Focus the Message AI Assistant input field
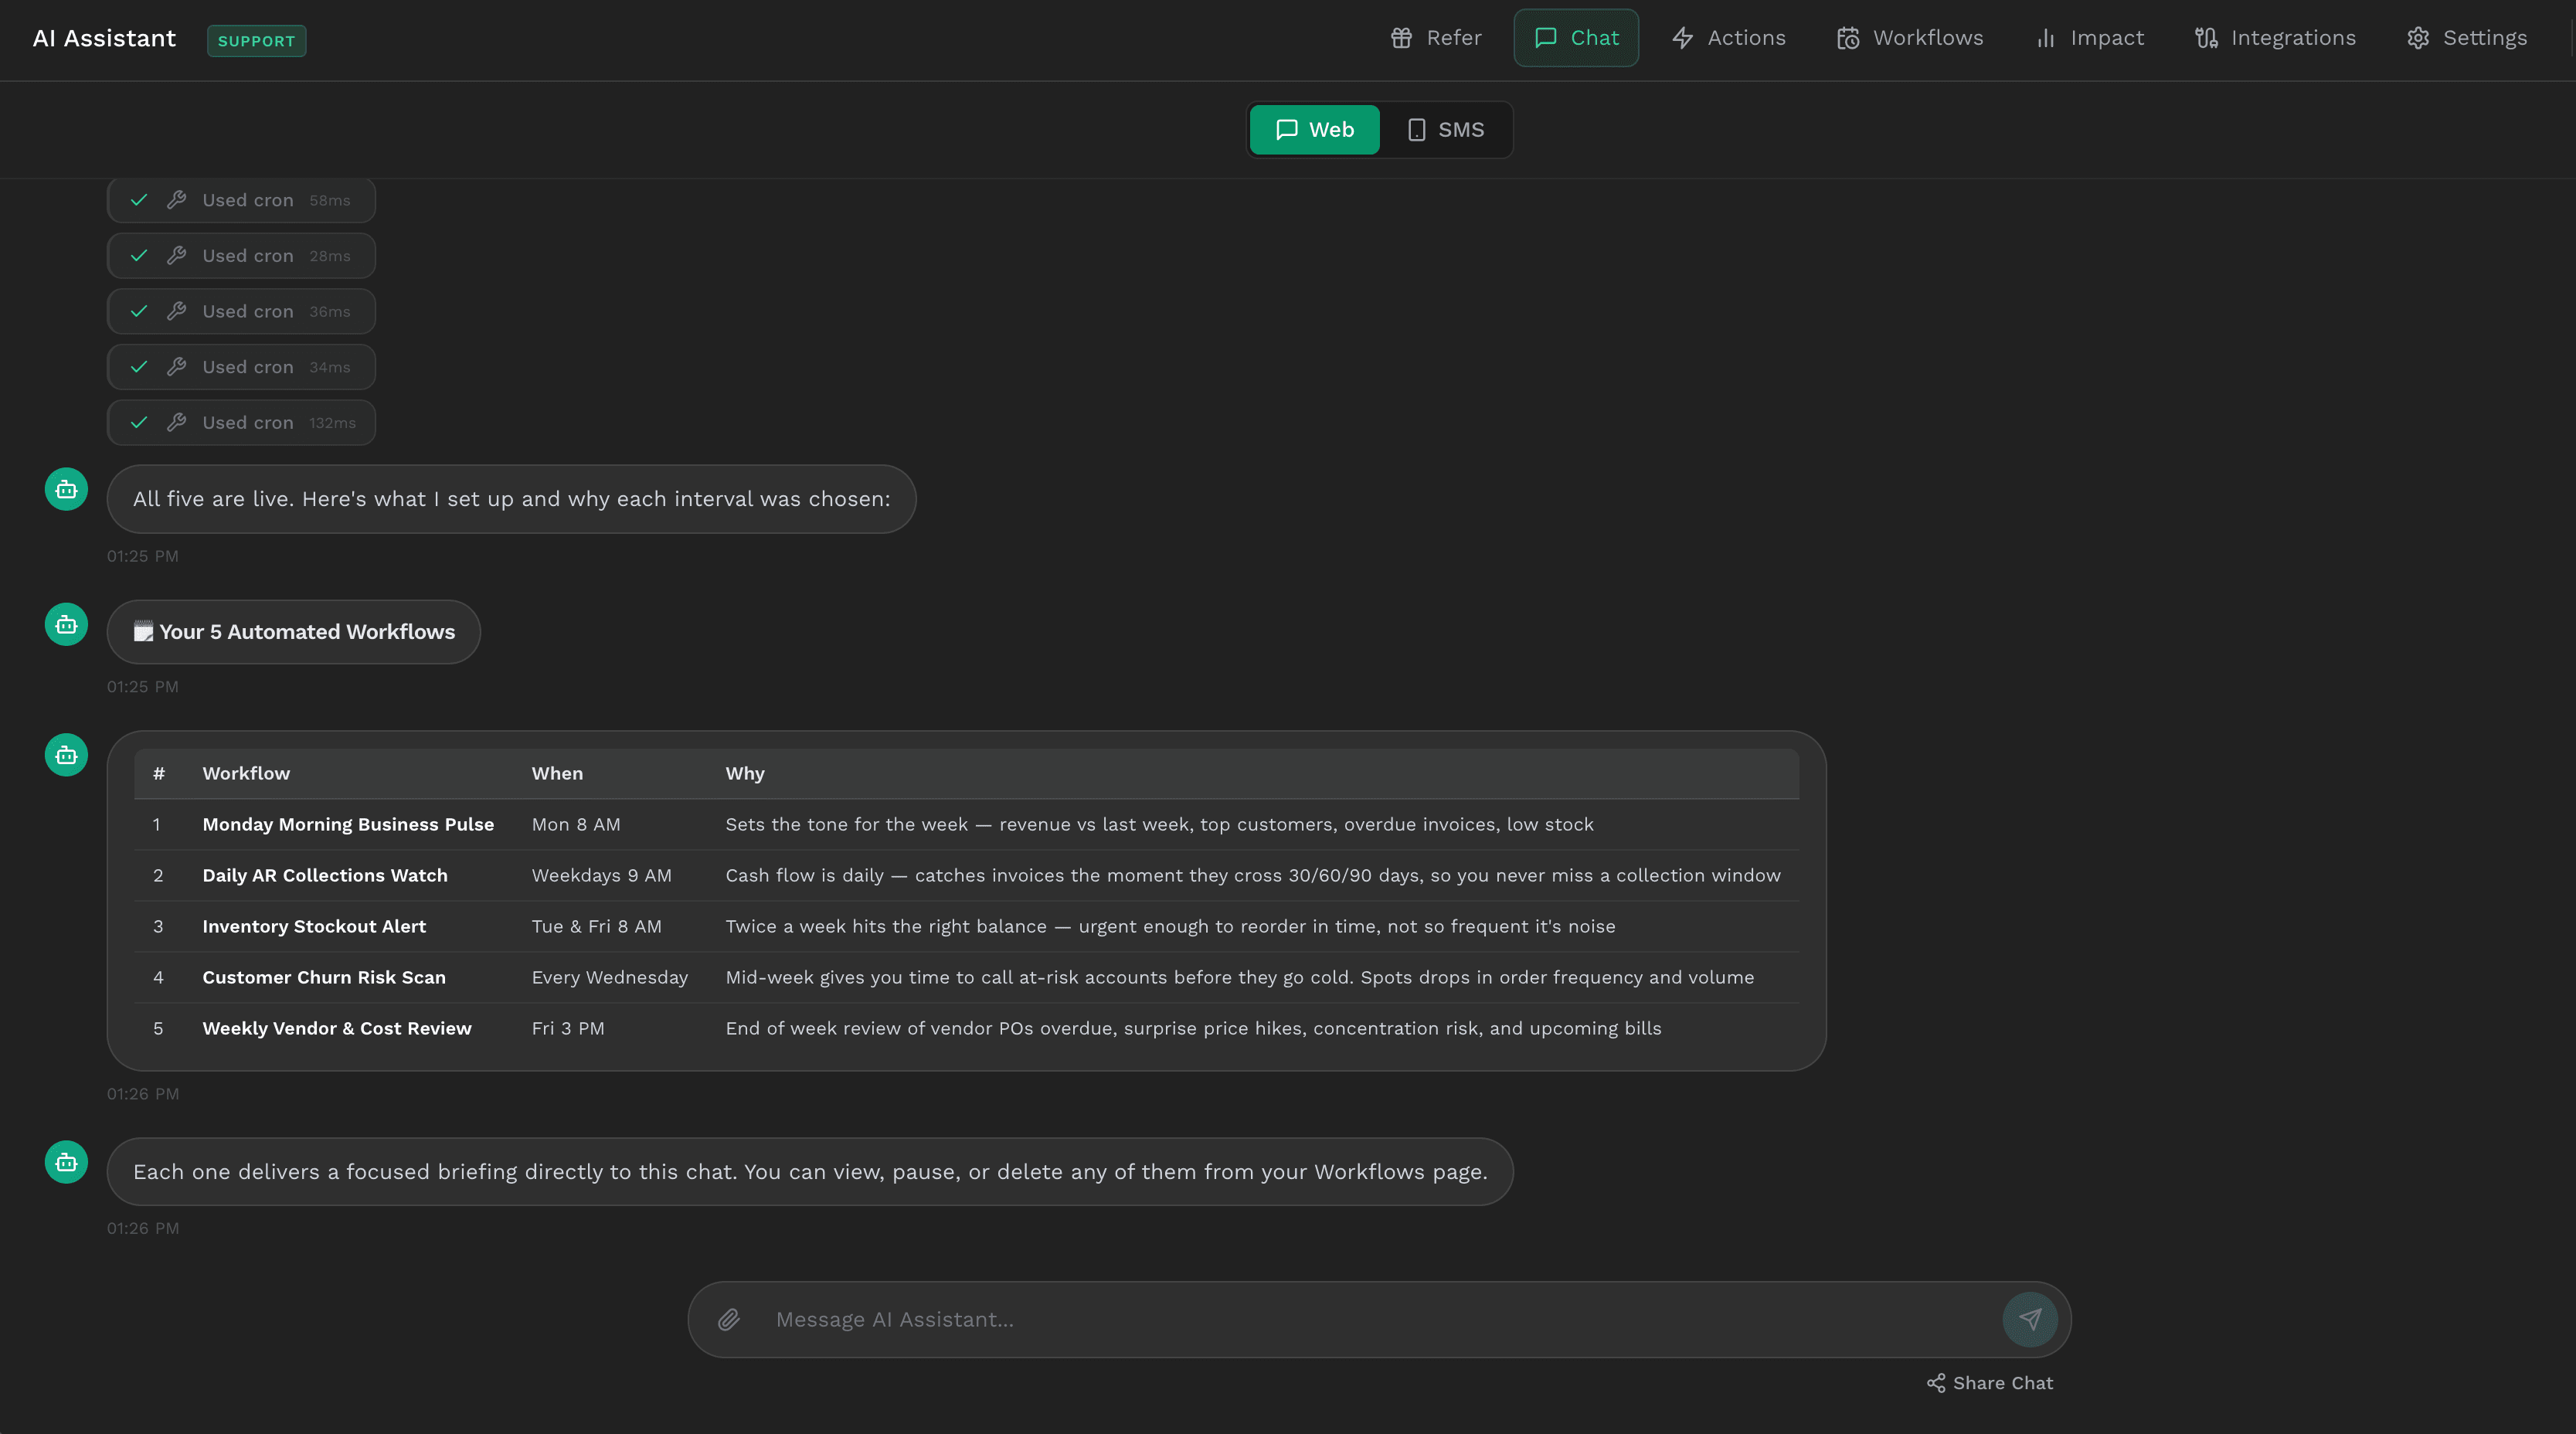This screenshot has width=2576, height=1434. pyautogui.click(x=1300, y=1319)
